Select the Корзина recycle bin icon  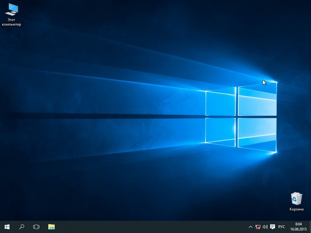(296, 202)
